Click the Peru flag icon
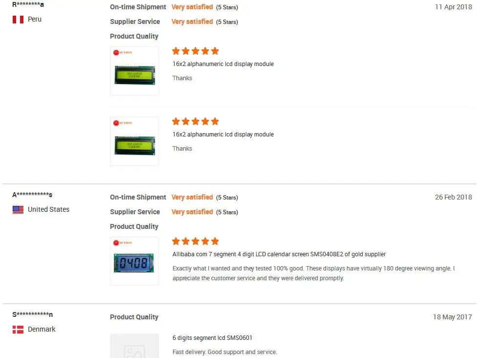The height and width of the screenshot is (358, 479). pos(18,20)
